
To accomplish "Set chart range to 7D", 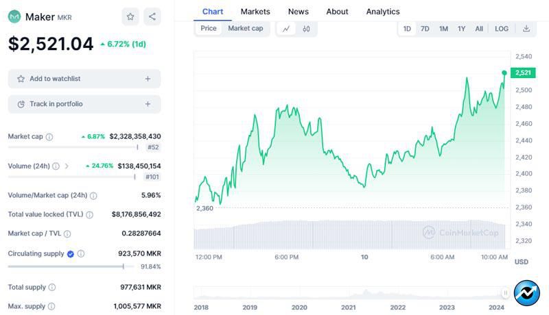I will (x=425, y=29).
